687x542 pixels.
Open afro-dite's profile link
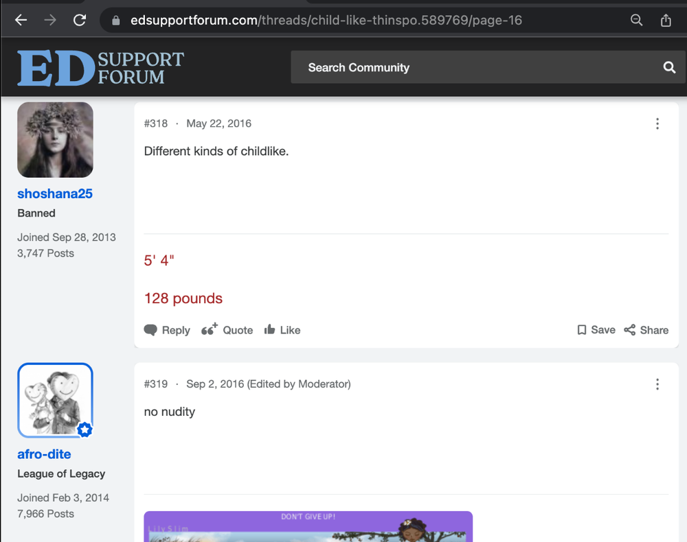[44, 454]
